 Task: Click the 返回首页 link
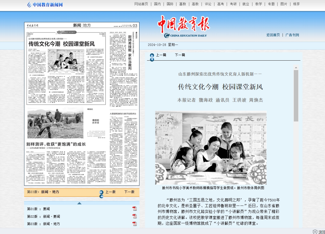[x=273, y=35]
